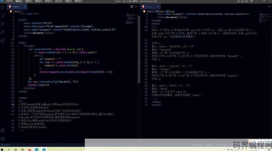Open the 运行(R) menu
The width and height of the screenshot is (272, 151).
(58, 1)
